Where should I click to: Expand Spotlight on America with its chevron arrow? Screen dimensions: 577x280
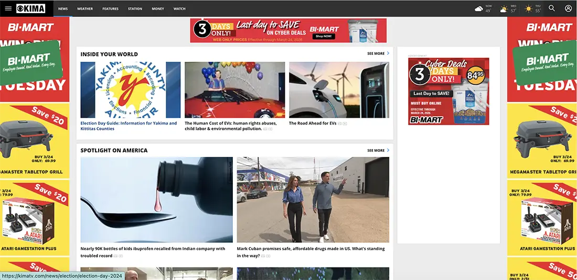[x=388, y=150]
